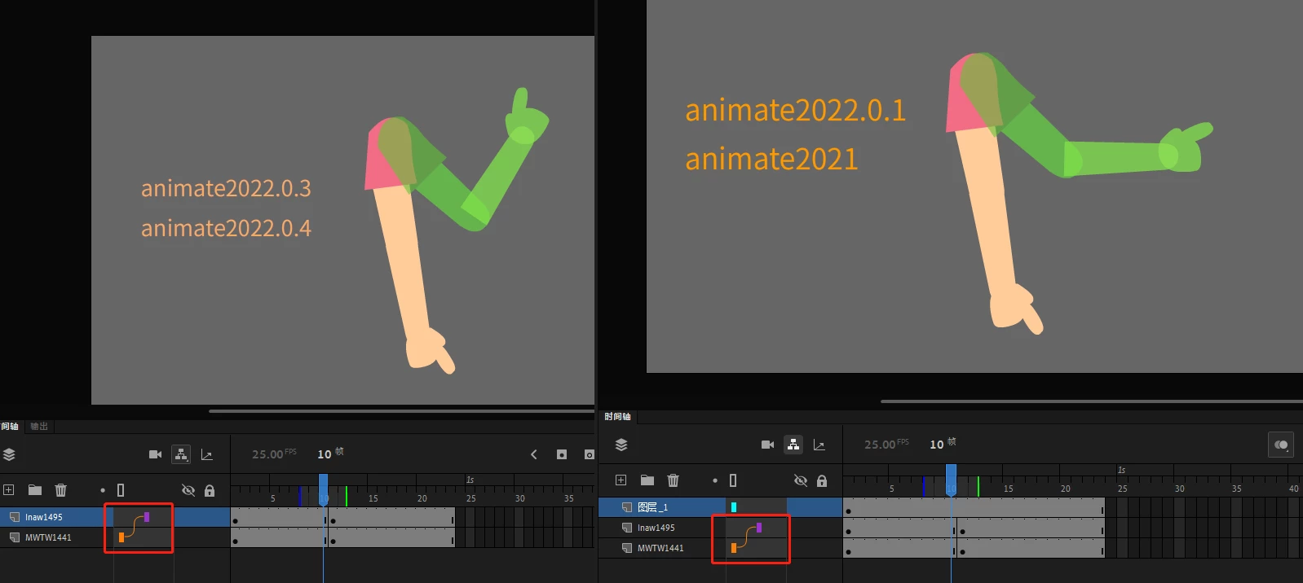Click green marker on right timeline ruler
This screenshot has width=1303, height=583.
[x=978, y=486]
